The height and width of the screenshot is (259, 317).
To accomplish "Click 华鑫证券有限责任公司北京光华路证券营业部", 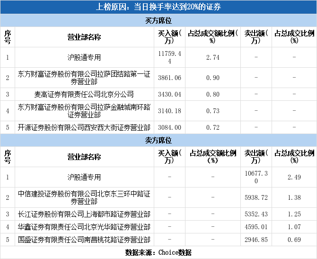I will pos(84,227).
